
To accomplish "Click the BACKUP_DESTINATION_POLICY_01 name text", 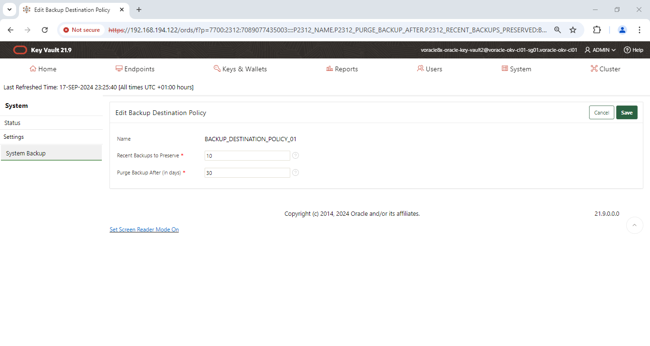I will 250,139.
